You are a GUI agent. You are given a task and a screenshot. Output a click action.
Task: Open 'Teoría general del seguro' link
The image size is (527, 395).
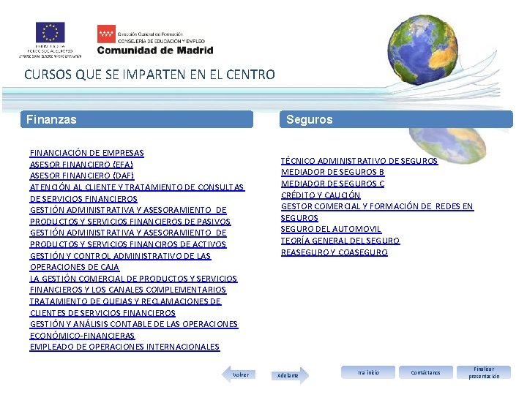pos(340,241)
